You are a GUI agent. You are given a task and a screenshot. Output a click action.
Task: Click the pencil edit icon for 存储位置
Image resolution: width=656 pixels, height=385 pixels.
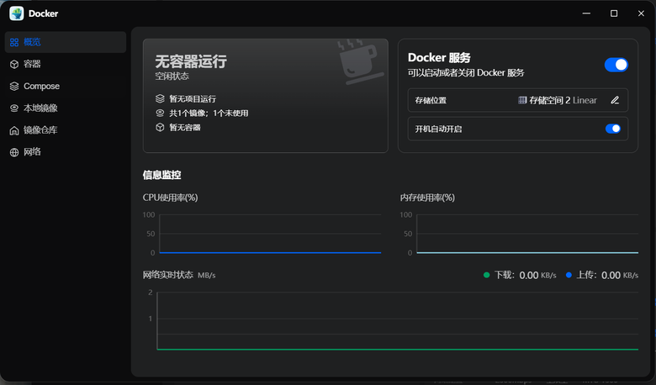pos(615,100)
